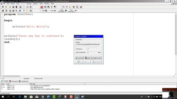Select the 'Illegal expression' error row
This screenshot has height=99, width=177.
click(37, 87)
